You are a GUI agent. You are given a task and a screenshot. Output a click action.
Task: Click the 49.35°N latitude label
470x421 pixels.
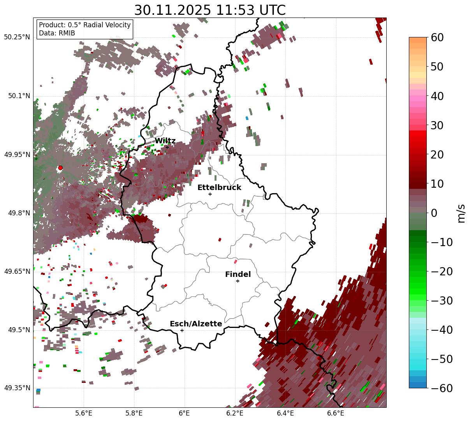[x=17, y=388]
